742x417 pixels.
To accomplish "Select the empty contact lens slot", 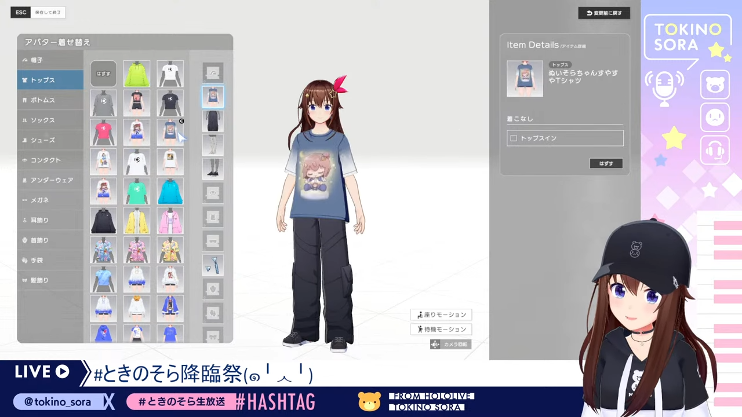I will pyautogui.click(x=213, y=193).
